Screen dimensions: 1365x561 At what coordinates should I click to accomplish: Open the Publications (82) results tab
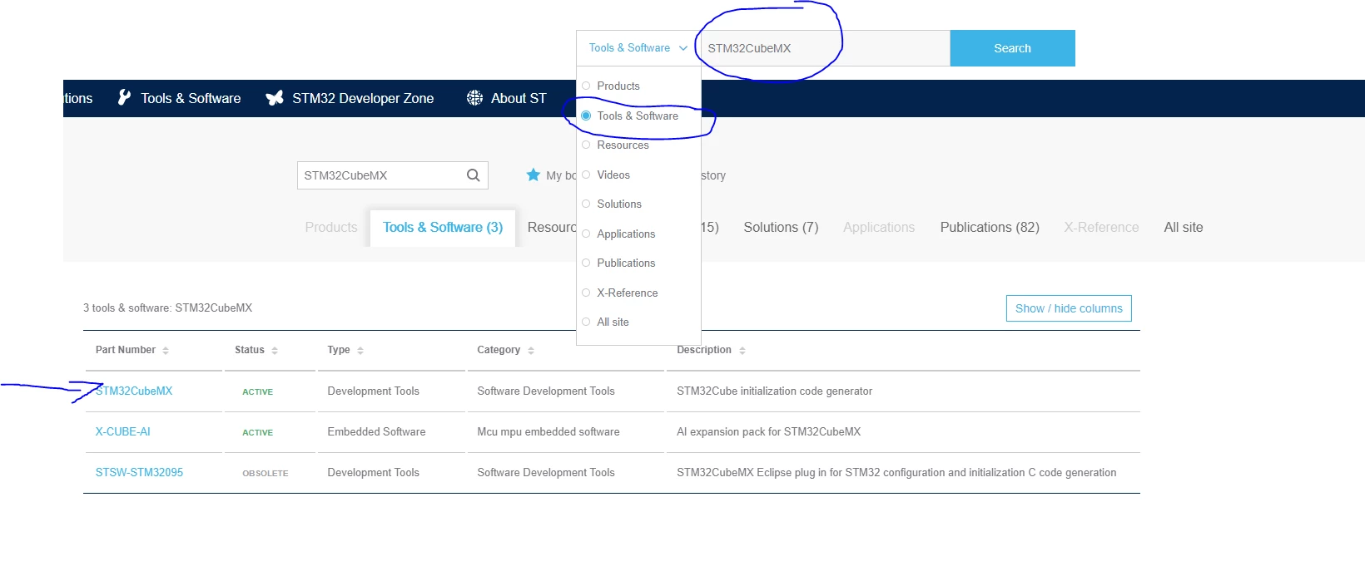tap(990, 228)
